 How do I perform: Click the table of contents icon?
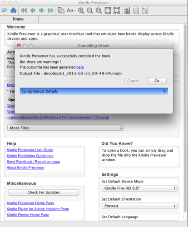[145, 10]
